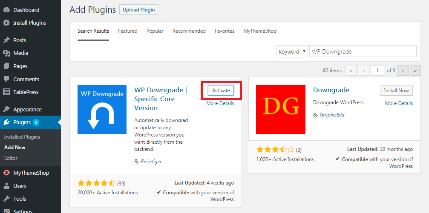
Task: Switch to Favorites tab
Action: 225,31
